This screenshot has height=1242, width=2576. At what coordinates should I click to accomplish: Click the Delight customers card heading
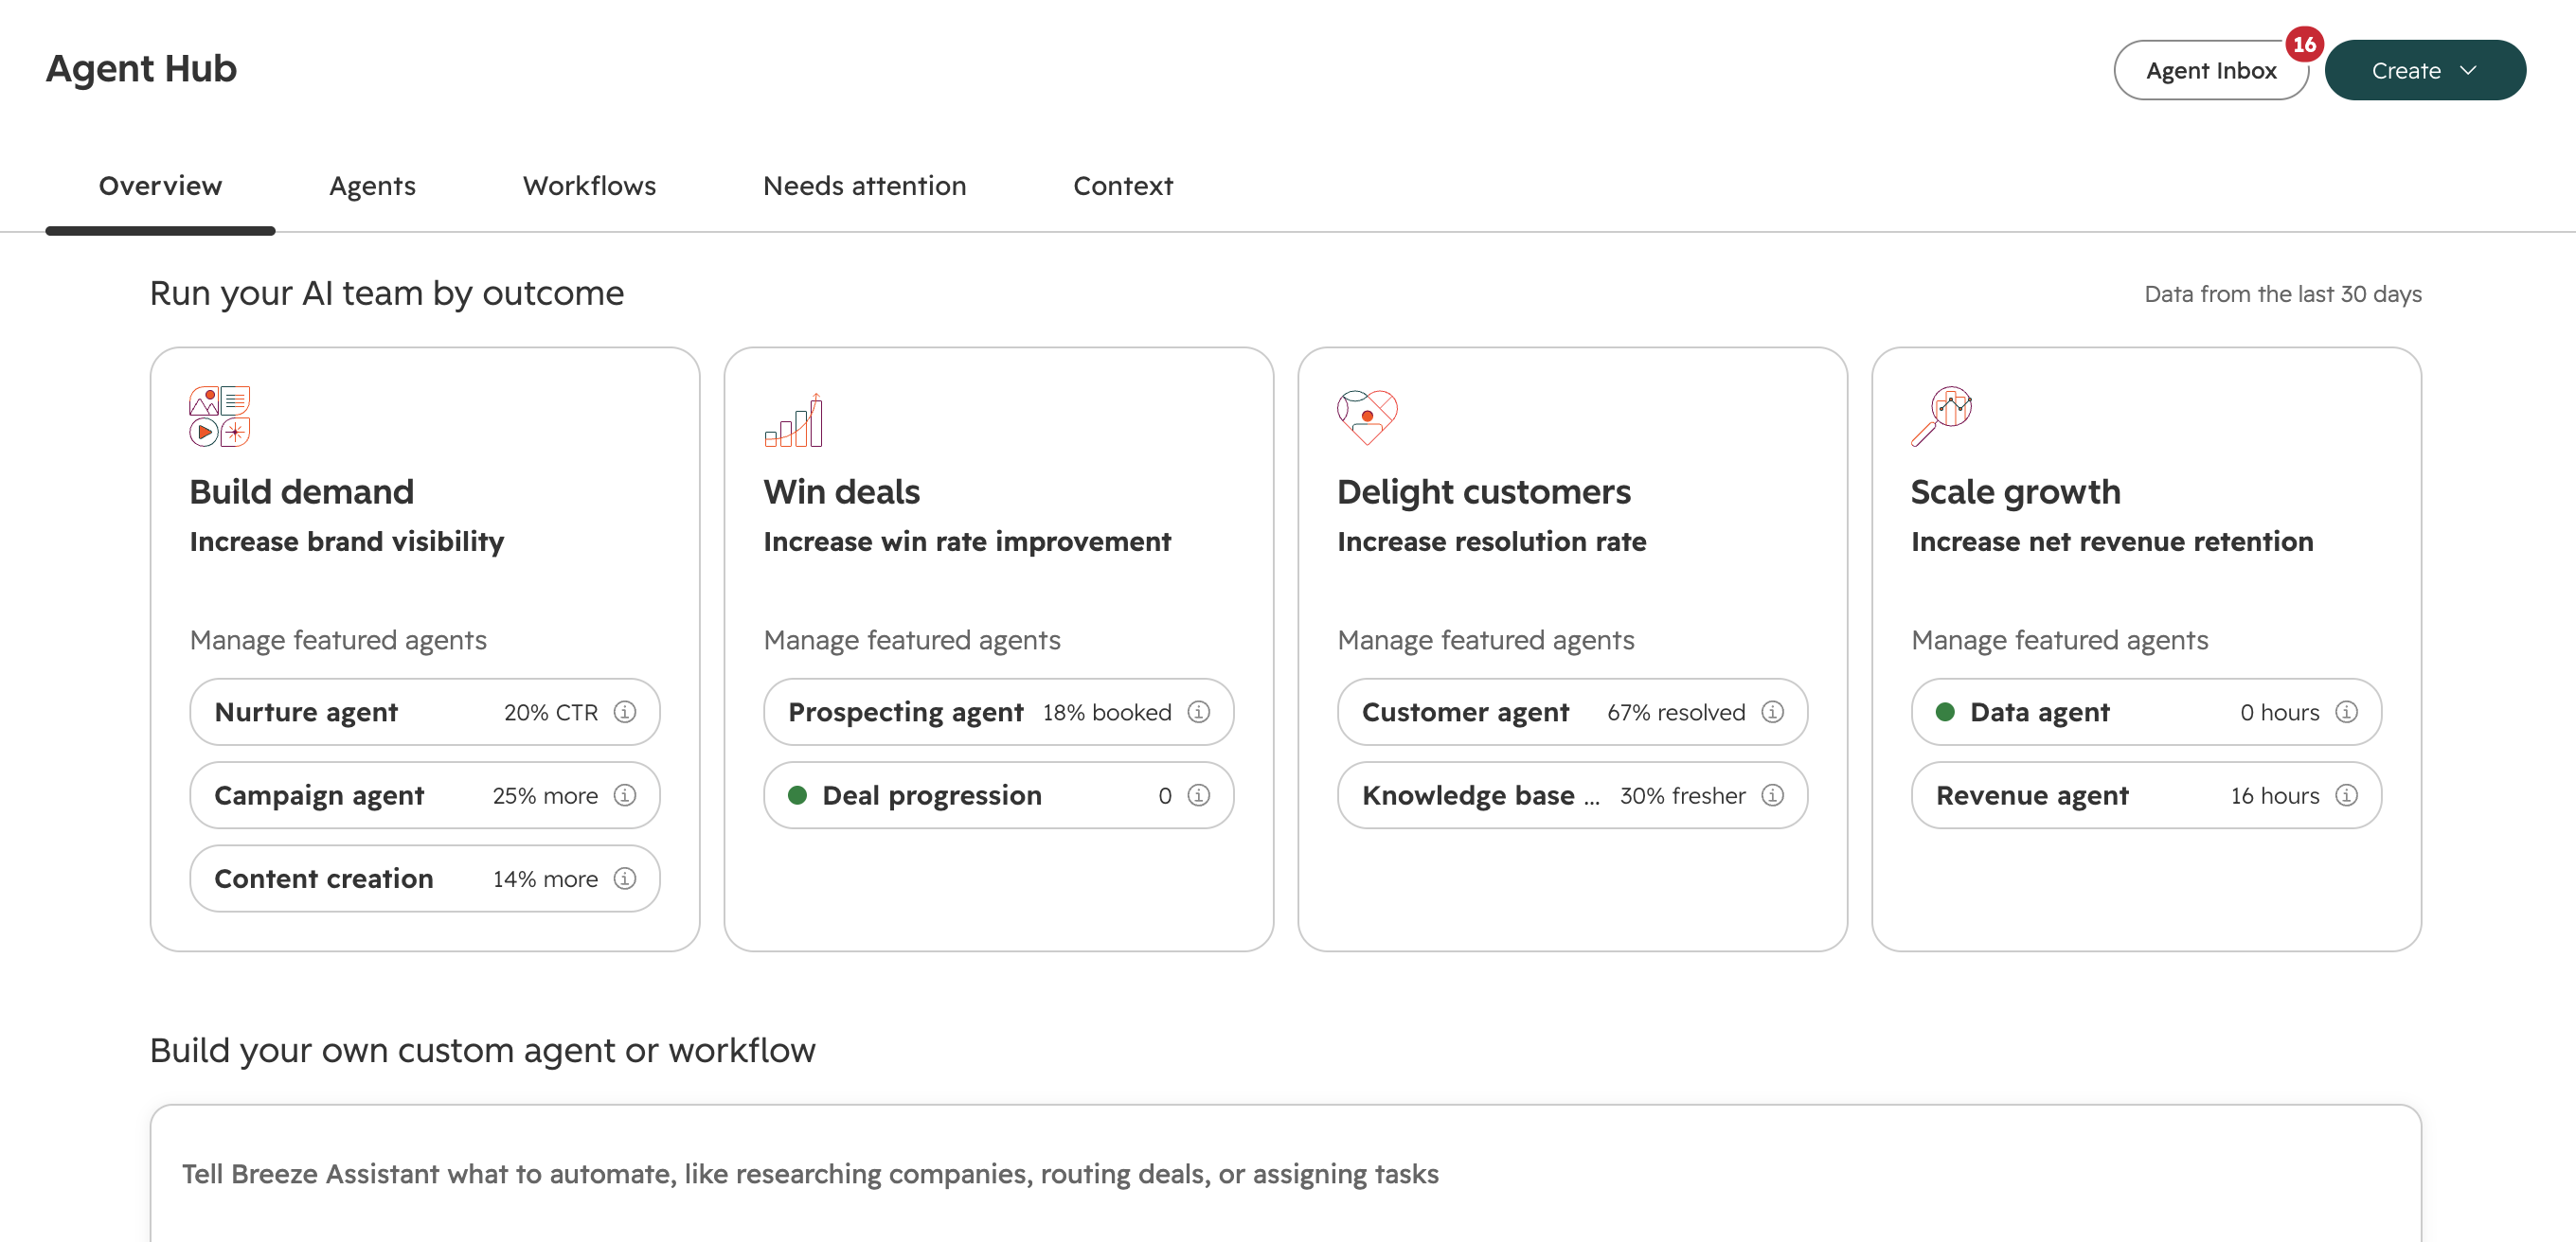pos(1484,491)
